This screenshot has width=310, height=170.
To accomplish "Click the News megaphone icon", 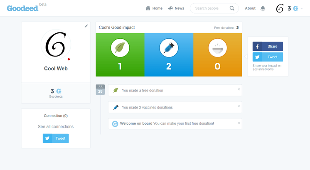I will [170, 8].
